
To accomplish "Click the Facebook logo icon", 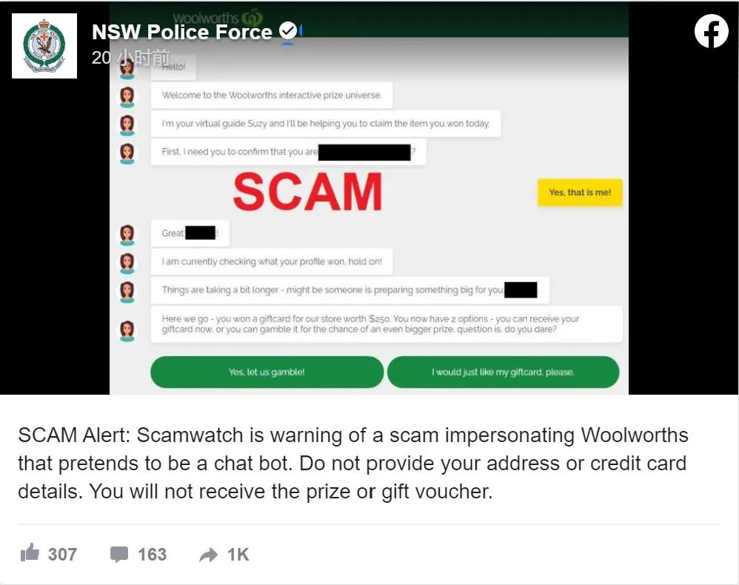I will [711, 32].
